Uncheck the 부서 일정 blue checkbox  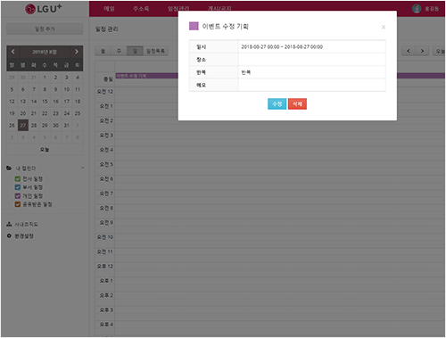pyautogui.click(x=18, y=187)
